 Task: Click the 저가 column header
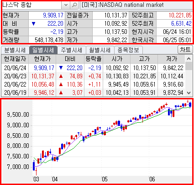coord(172,59)
